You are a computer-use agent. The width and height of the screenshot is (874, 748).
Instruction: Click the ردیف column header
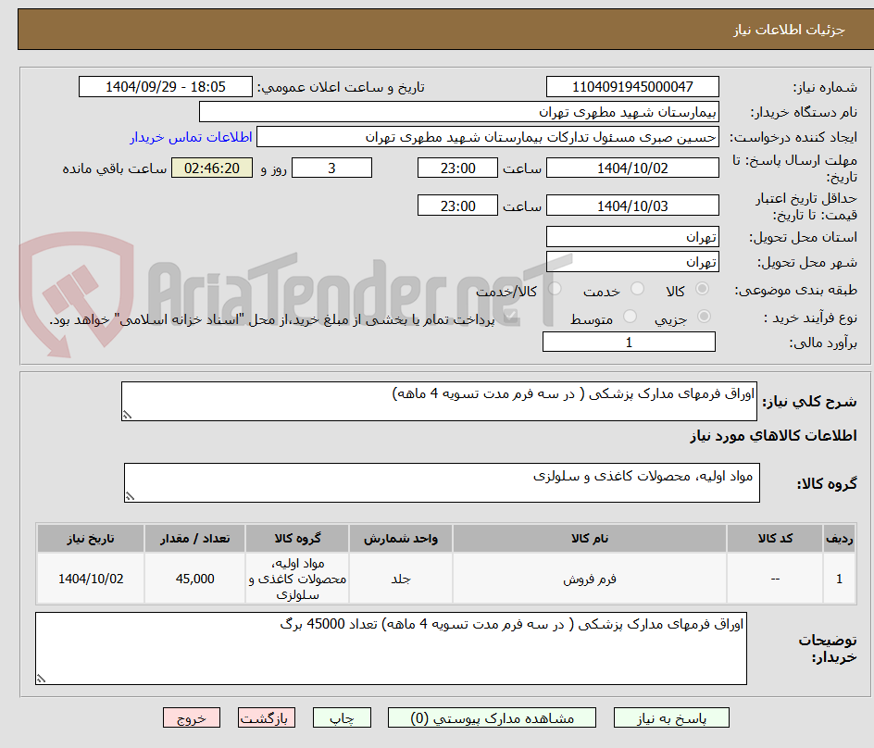(840, 539)
